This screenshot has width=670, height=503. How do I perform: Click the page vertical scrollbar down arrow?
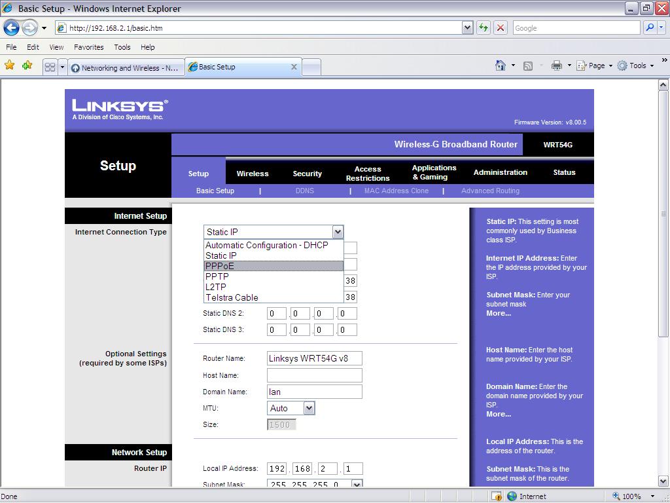coord(663,481)
